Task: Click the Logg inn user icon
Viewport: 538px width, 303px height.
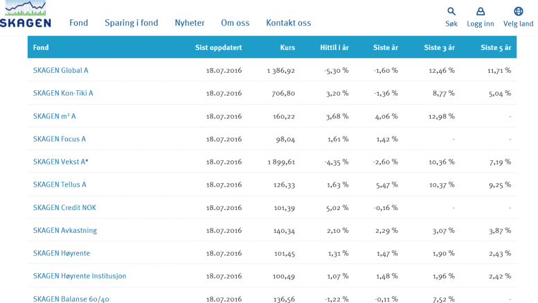Action: click(x=481, y=11)
